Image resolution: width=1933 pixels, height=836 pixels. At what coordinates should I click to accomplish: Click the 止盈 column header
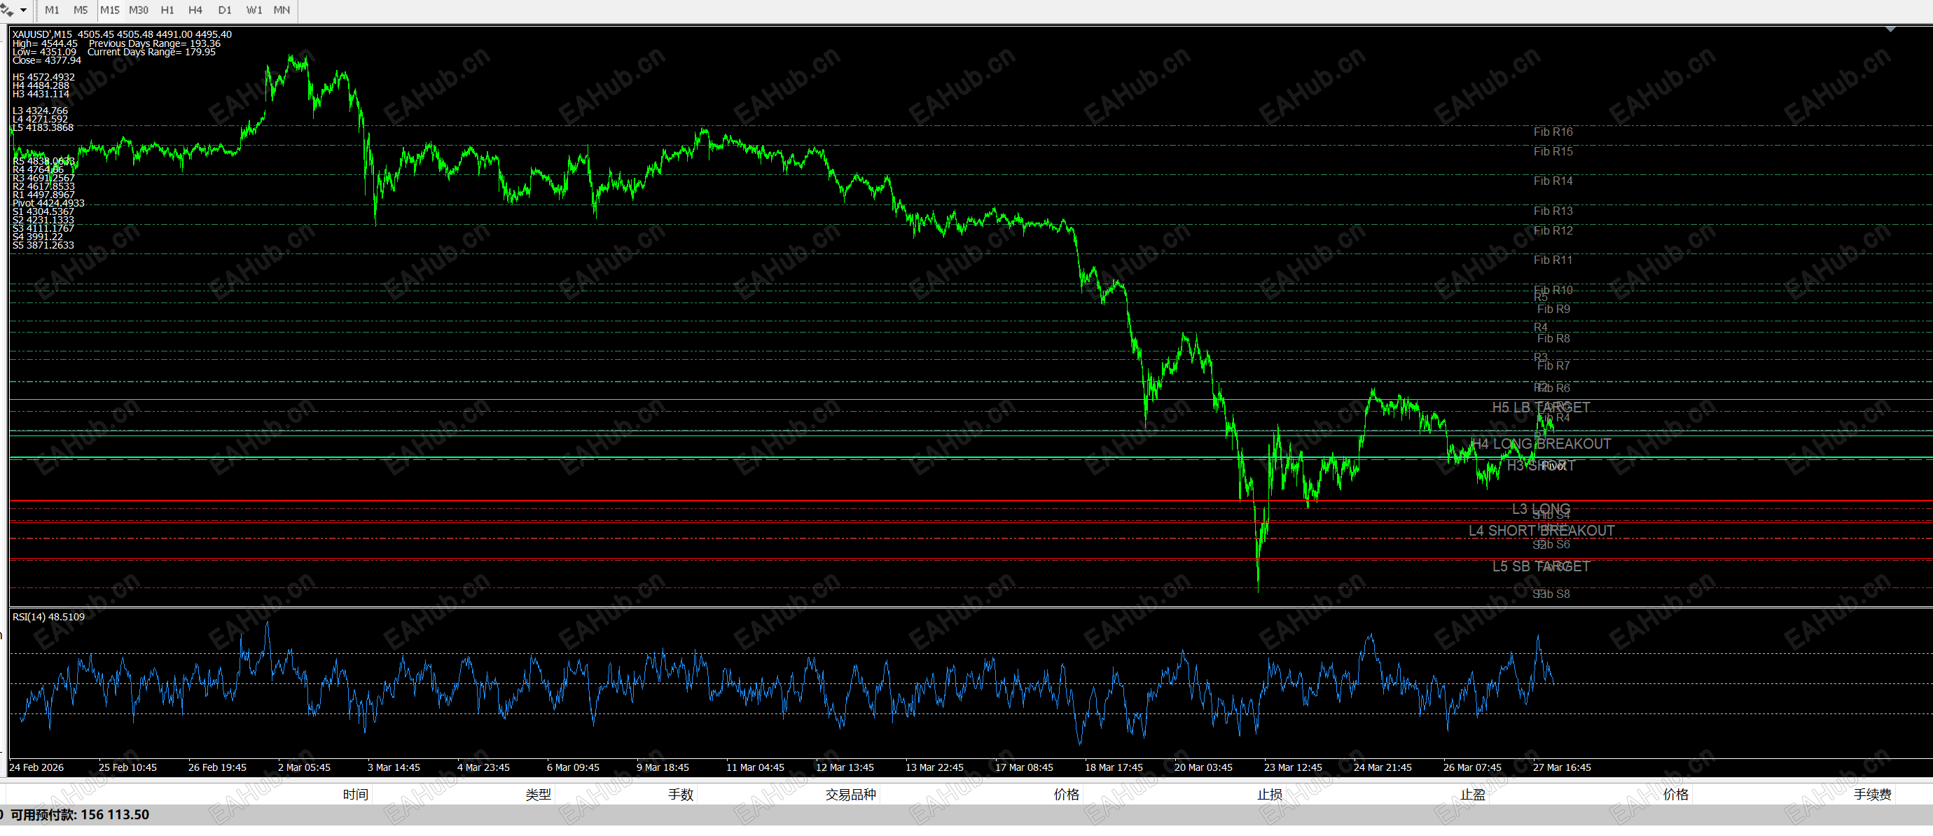click(x=1472, y=794)
